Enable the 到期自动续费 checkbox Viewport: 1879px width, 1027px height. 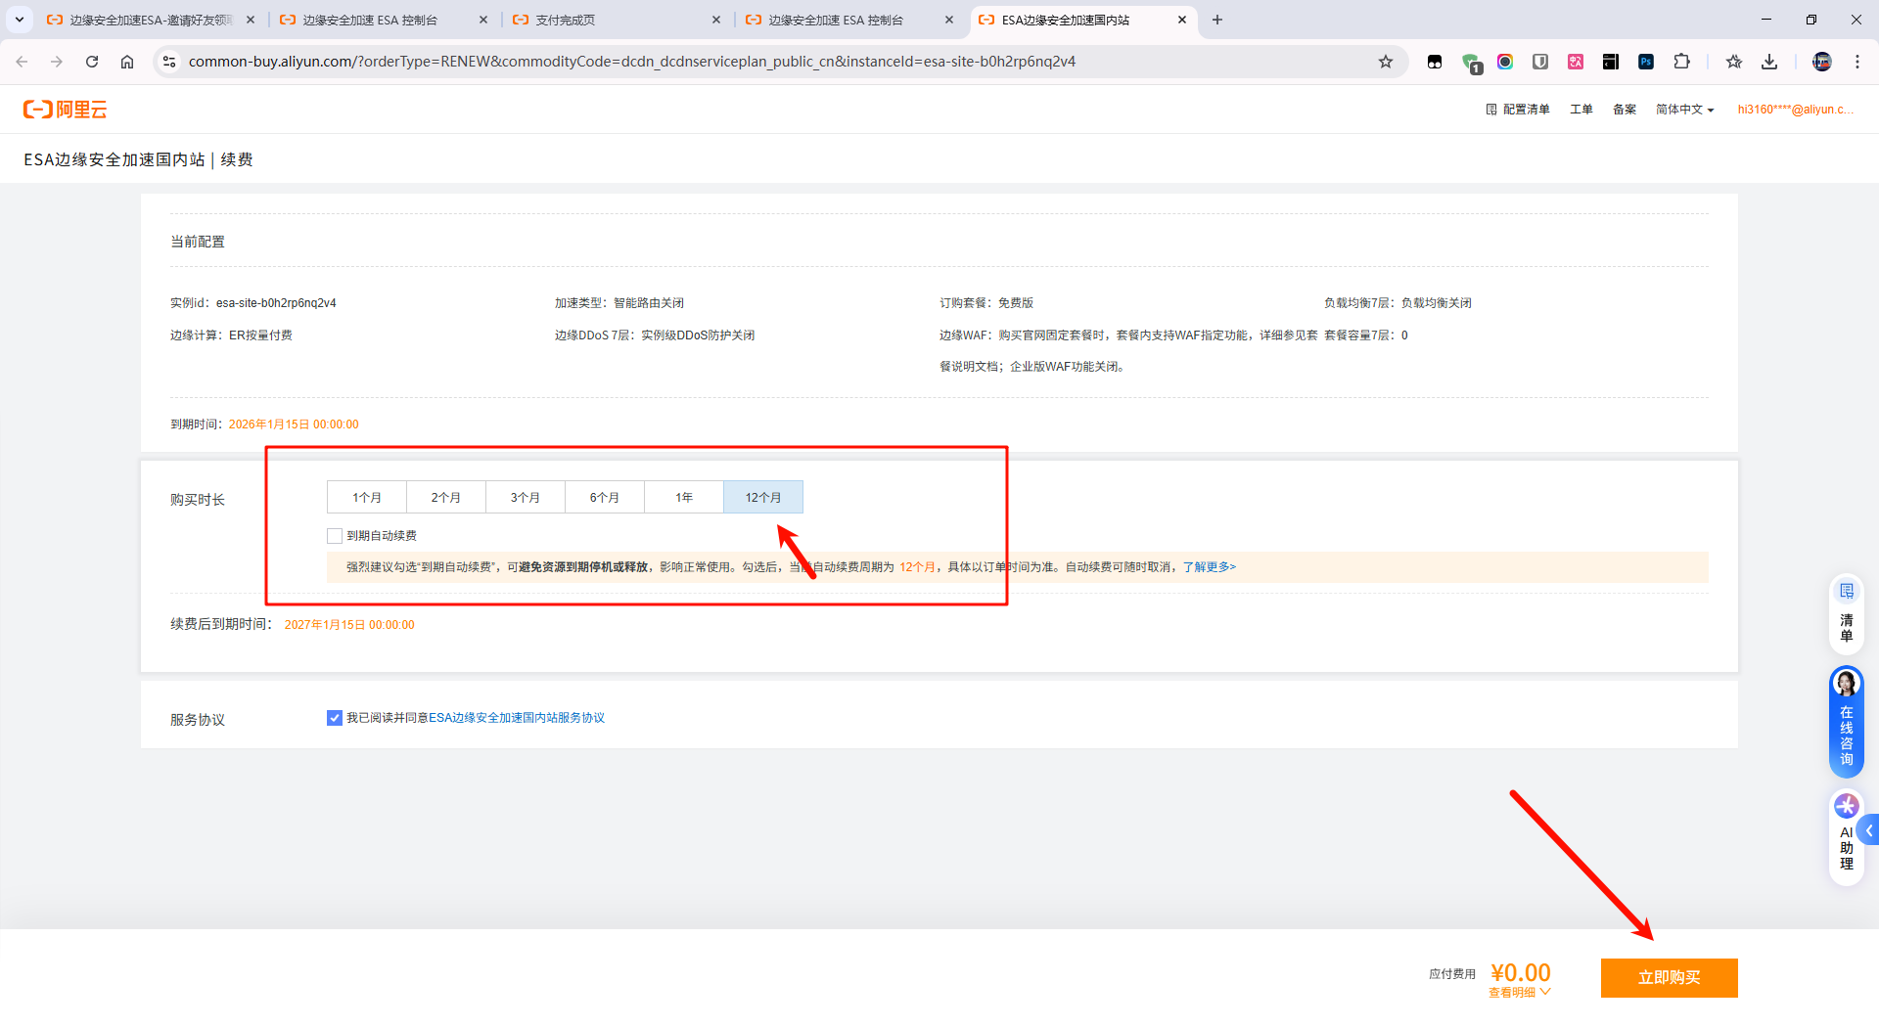pyautogui.click(x=335, y=536)
